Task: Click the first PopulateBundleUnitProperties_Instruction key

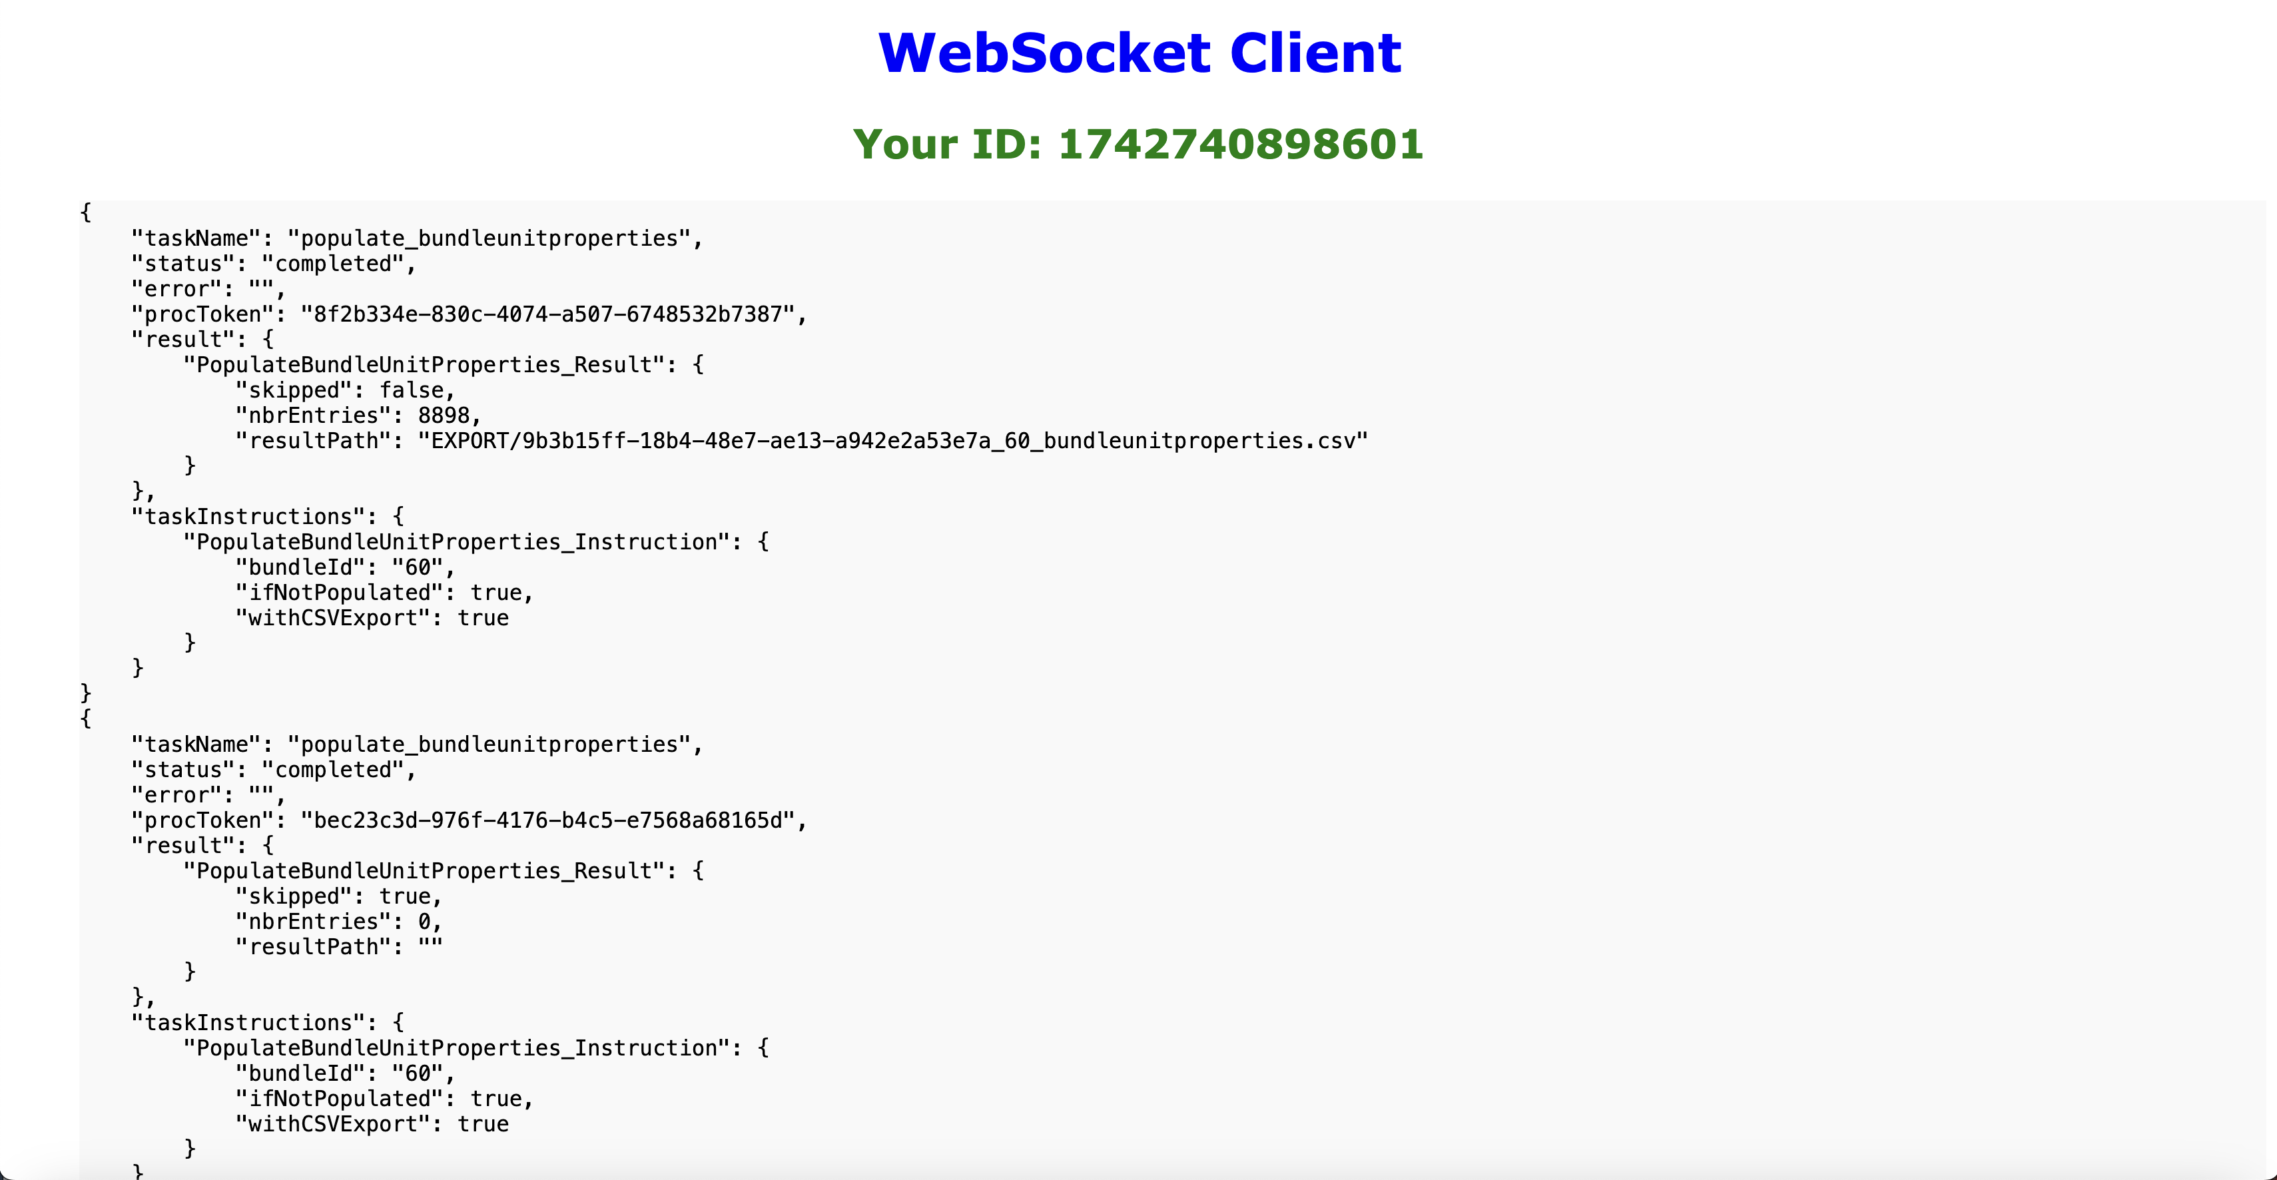Action: tap(456, 542)
